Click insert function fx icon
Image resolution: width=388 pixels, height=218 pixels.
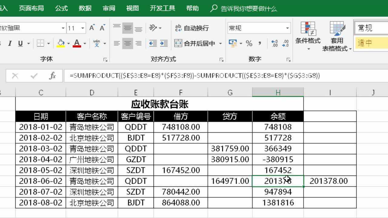point(52,76)
